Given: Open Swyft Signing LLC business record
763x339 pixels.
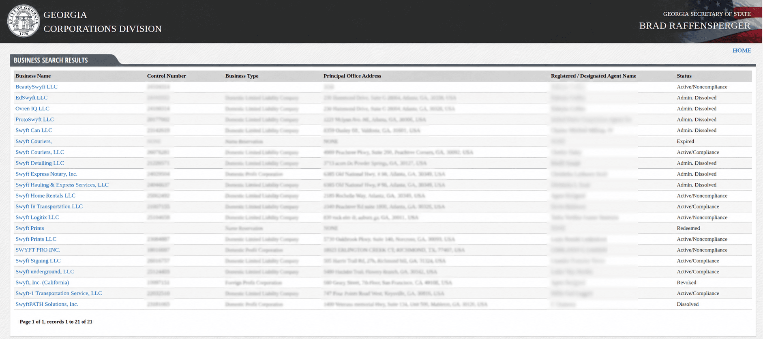Looking at the screenshot, I should (38, 261).
